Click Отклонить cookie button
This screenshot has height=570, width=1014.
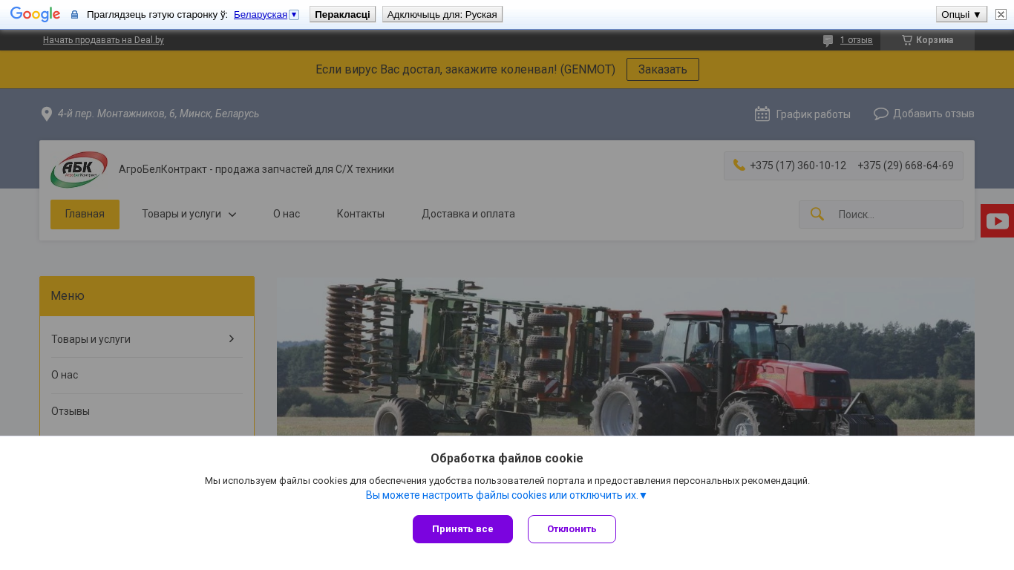click(572, 529)
